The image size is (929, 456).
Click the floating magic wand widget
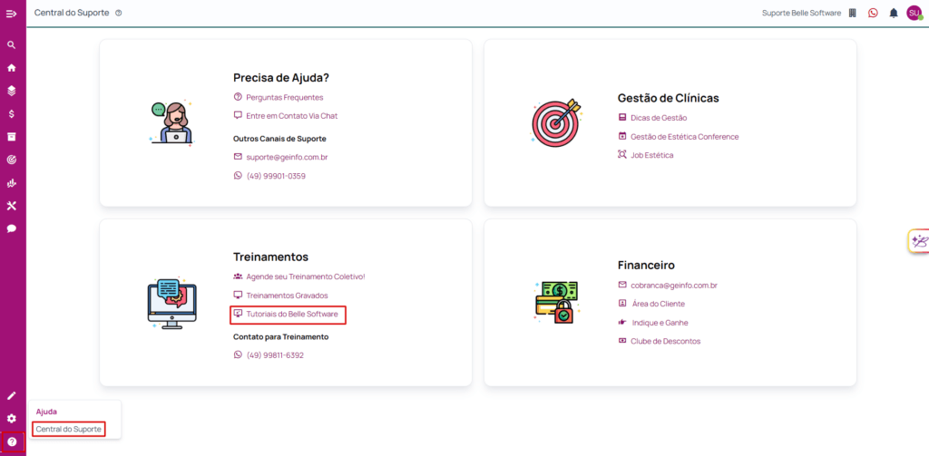click(x=919, y=241)
